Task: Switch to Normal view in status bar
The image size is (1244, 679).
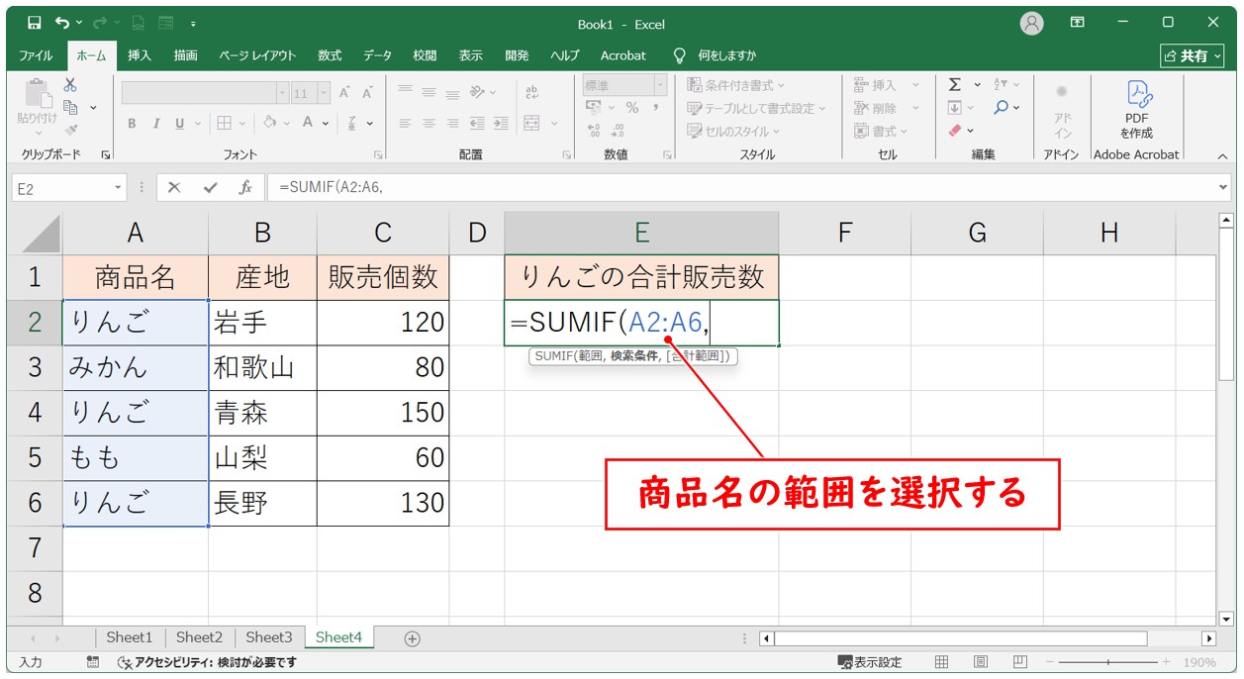Action: [x=941, y=662]
